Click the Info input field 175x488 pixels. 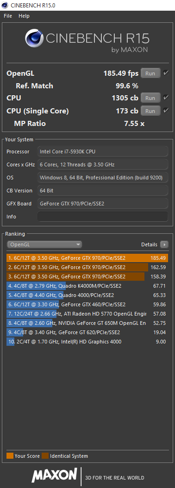pyautogui.click(x=103, y=217)
